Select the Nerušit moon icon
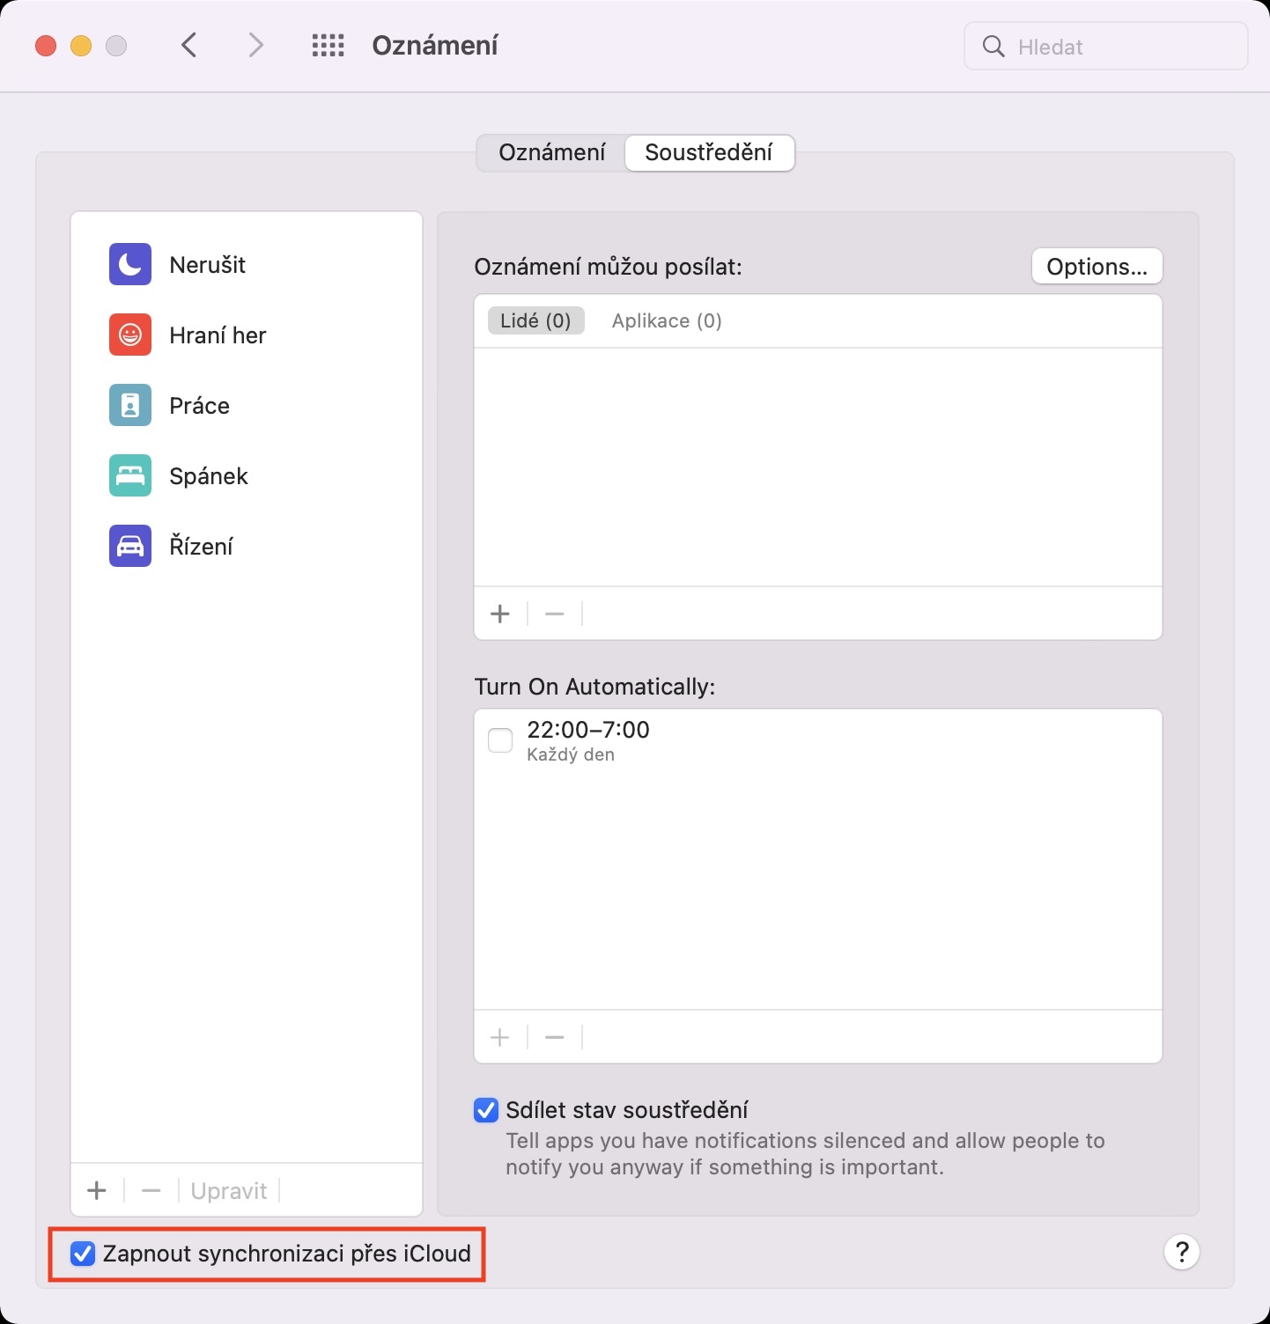 pos(130,264)
